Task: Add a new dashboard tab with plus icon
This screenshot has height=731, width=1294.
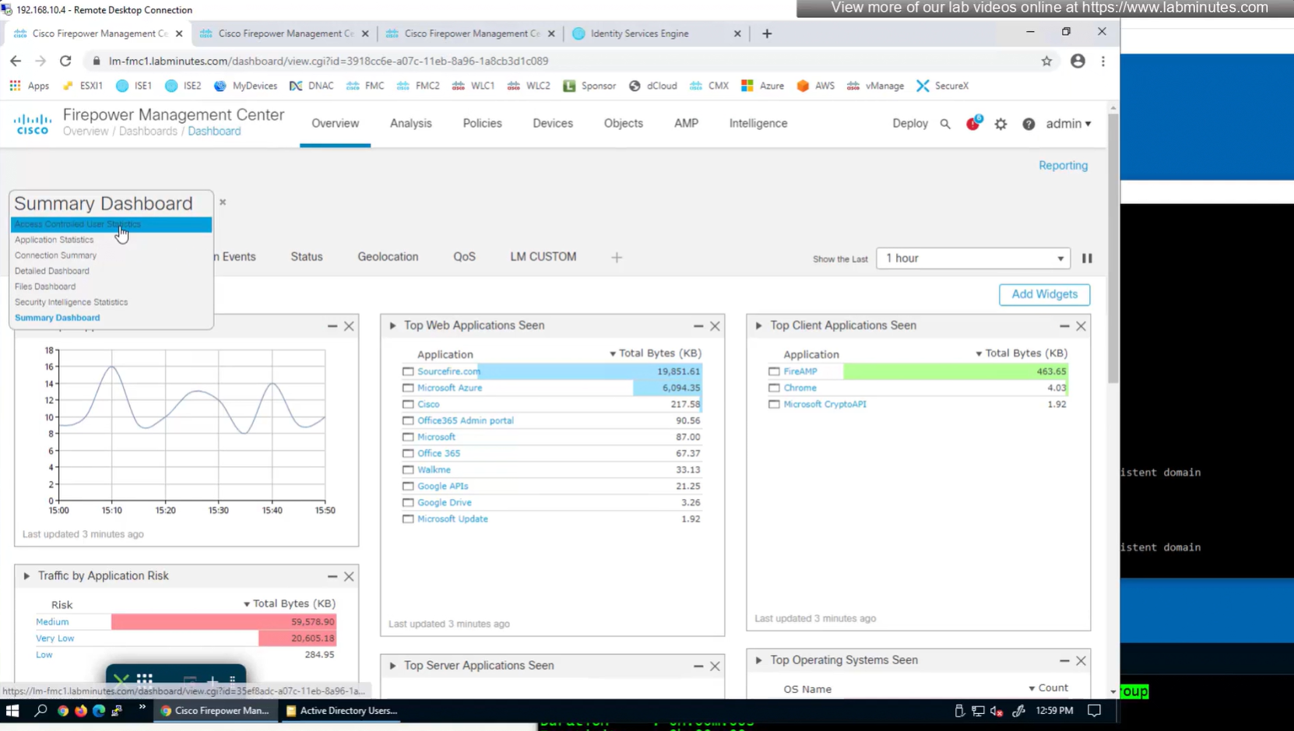Action: point(617,258)
